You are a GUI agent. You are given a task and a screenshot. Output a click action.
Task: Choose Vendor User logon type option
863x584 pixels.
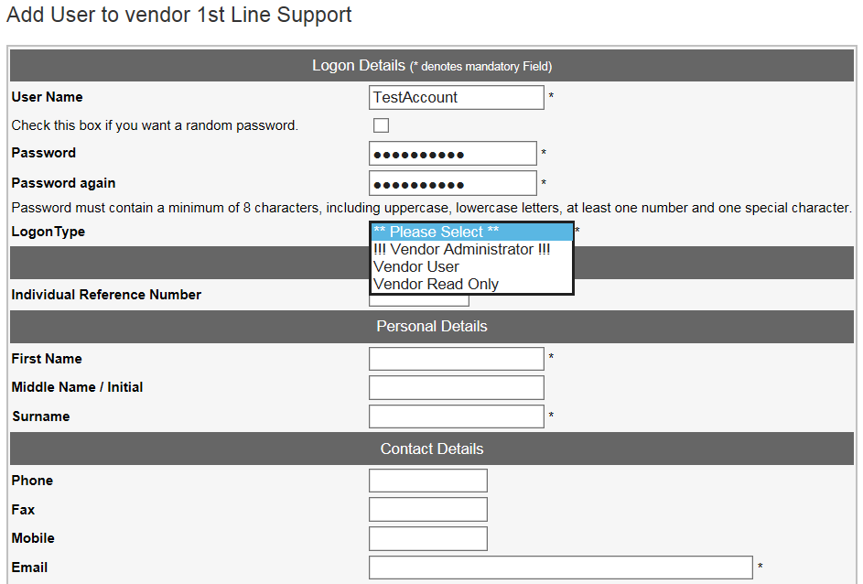tap(416, 266)
